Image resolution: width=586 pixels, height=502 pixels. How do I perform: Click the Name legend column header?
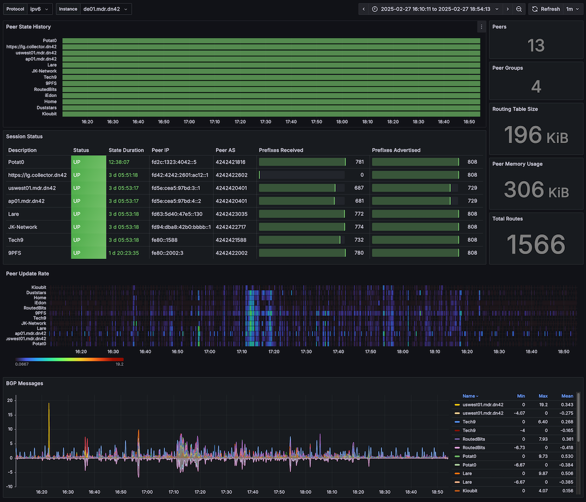coord(469,396)
